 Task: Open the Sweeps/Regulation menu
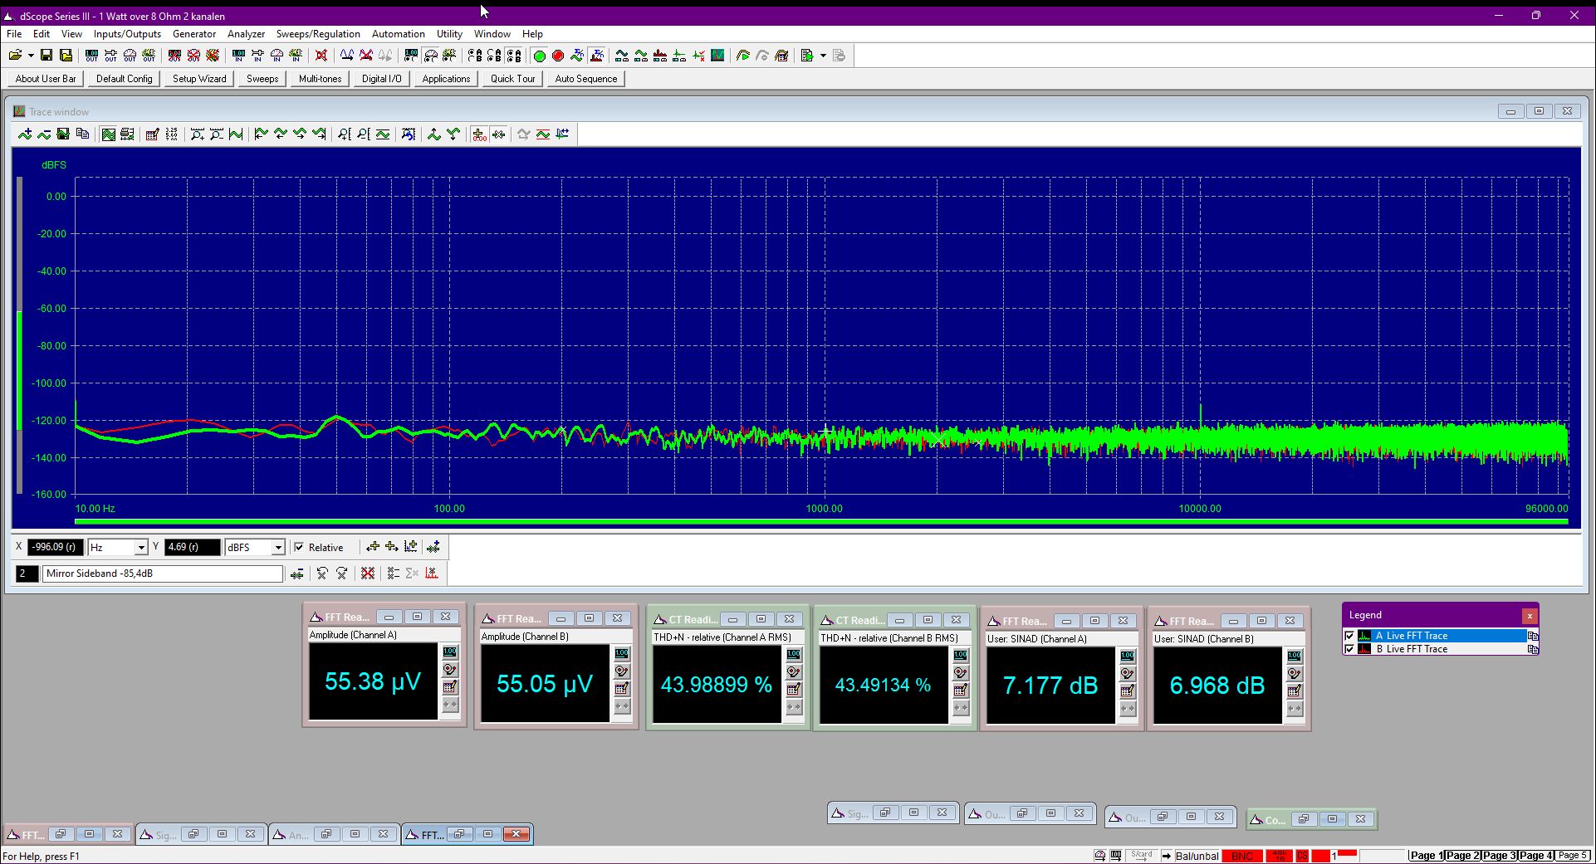(x=318, y=34)
